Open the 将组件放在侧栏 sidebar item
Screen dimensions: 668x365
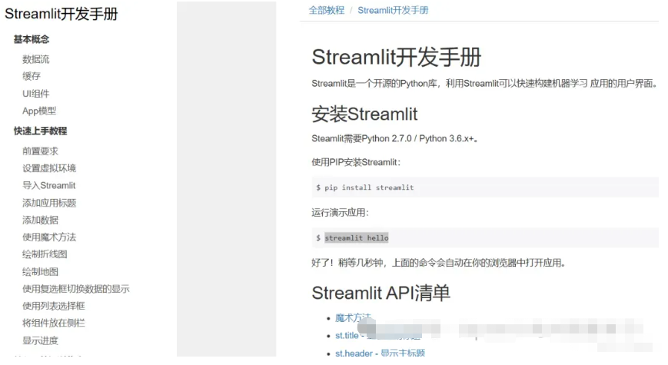click(54, 323)
